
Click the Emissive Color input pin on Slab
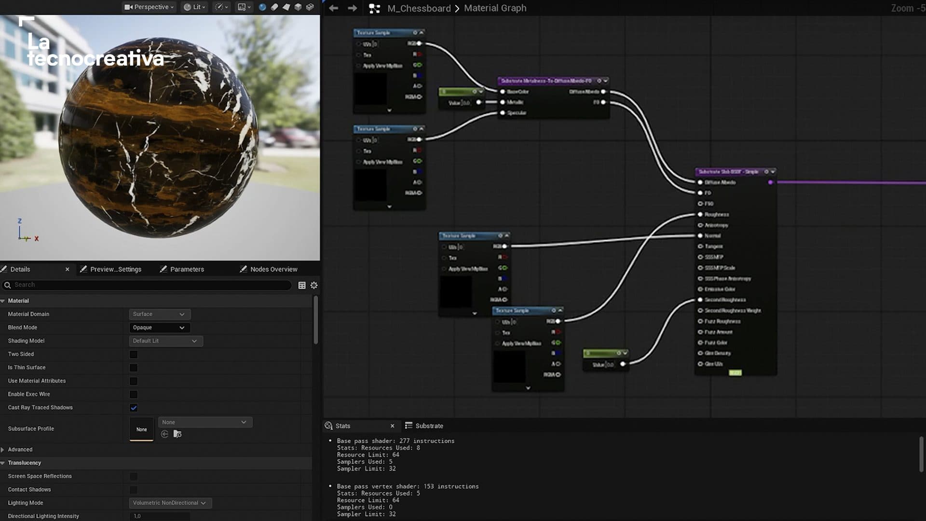700,289
